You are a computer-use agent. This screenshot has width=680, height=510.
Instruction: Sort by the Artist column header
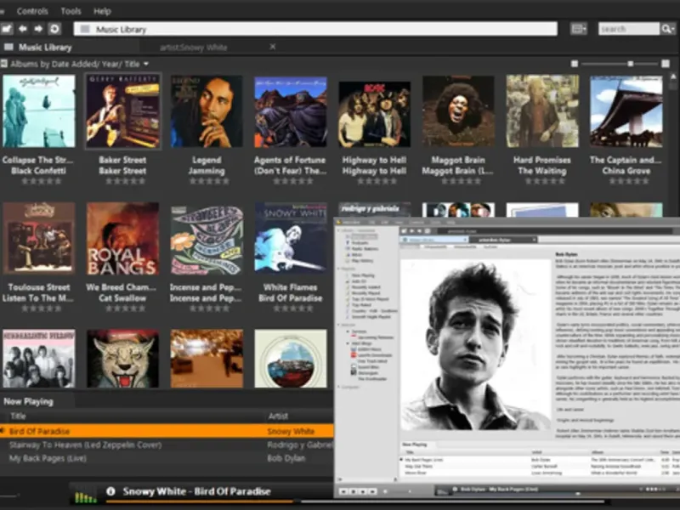(x=278, y=416)
